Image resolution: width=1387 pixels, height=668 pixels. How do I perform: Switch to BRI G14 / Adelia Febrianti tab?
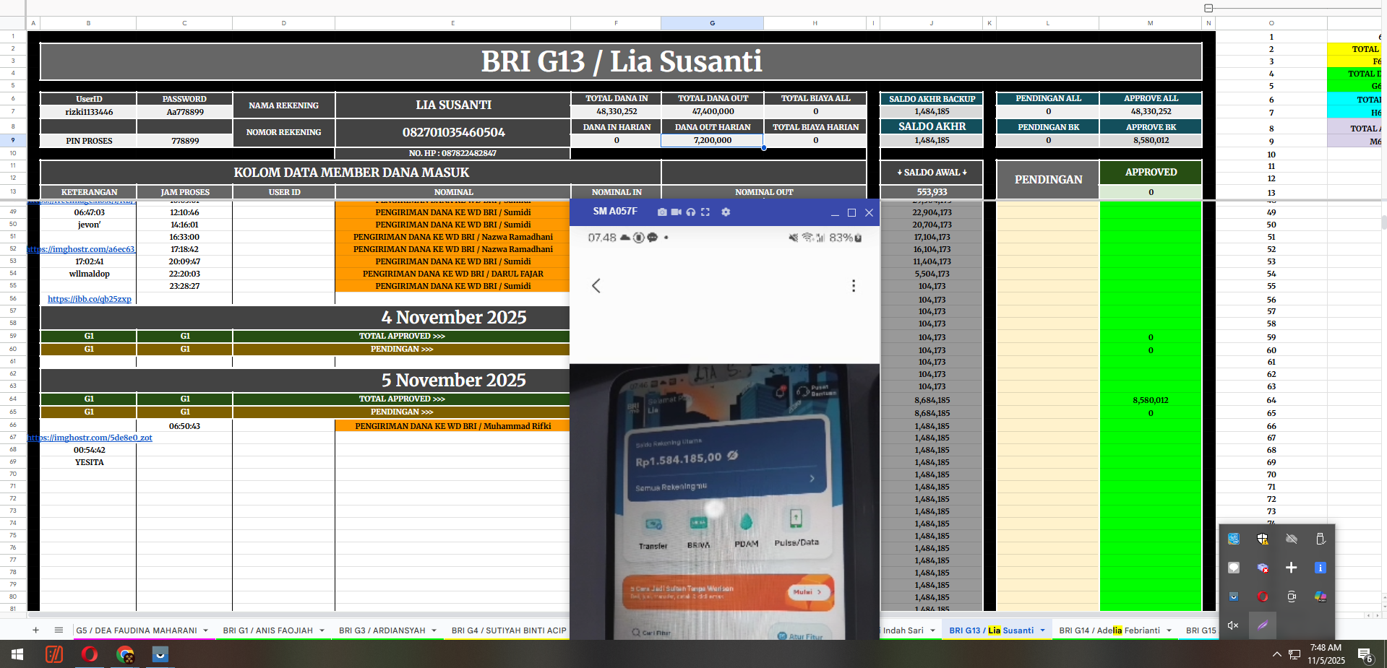pyautogui.click(x=1109, y=630)
